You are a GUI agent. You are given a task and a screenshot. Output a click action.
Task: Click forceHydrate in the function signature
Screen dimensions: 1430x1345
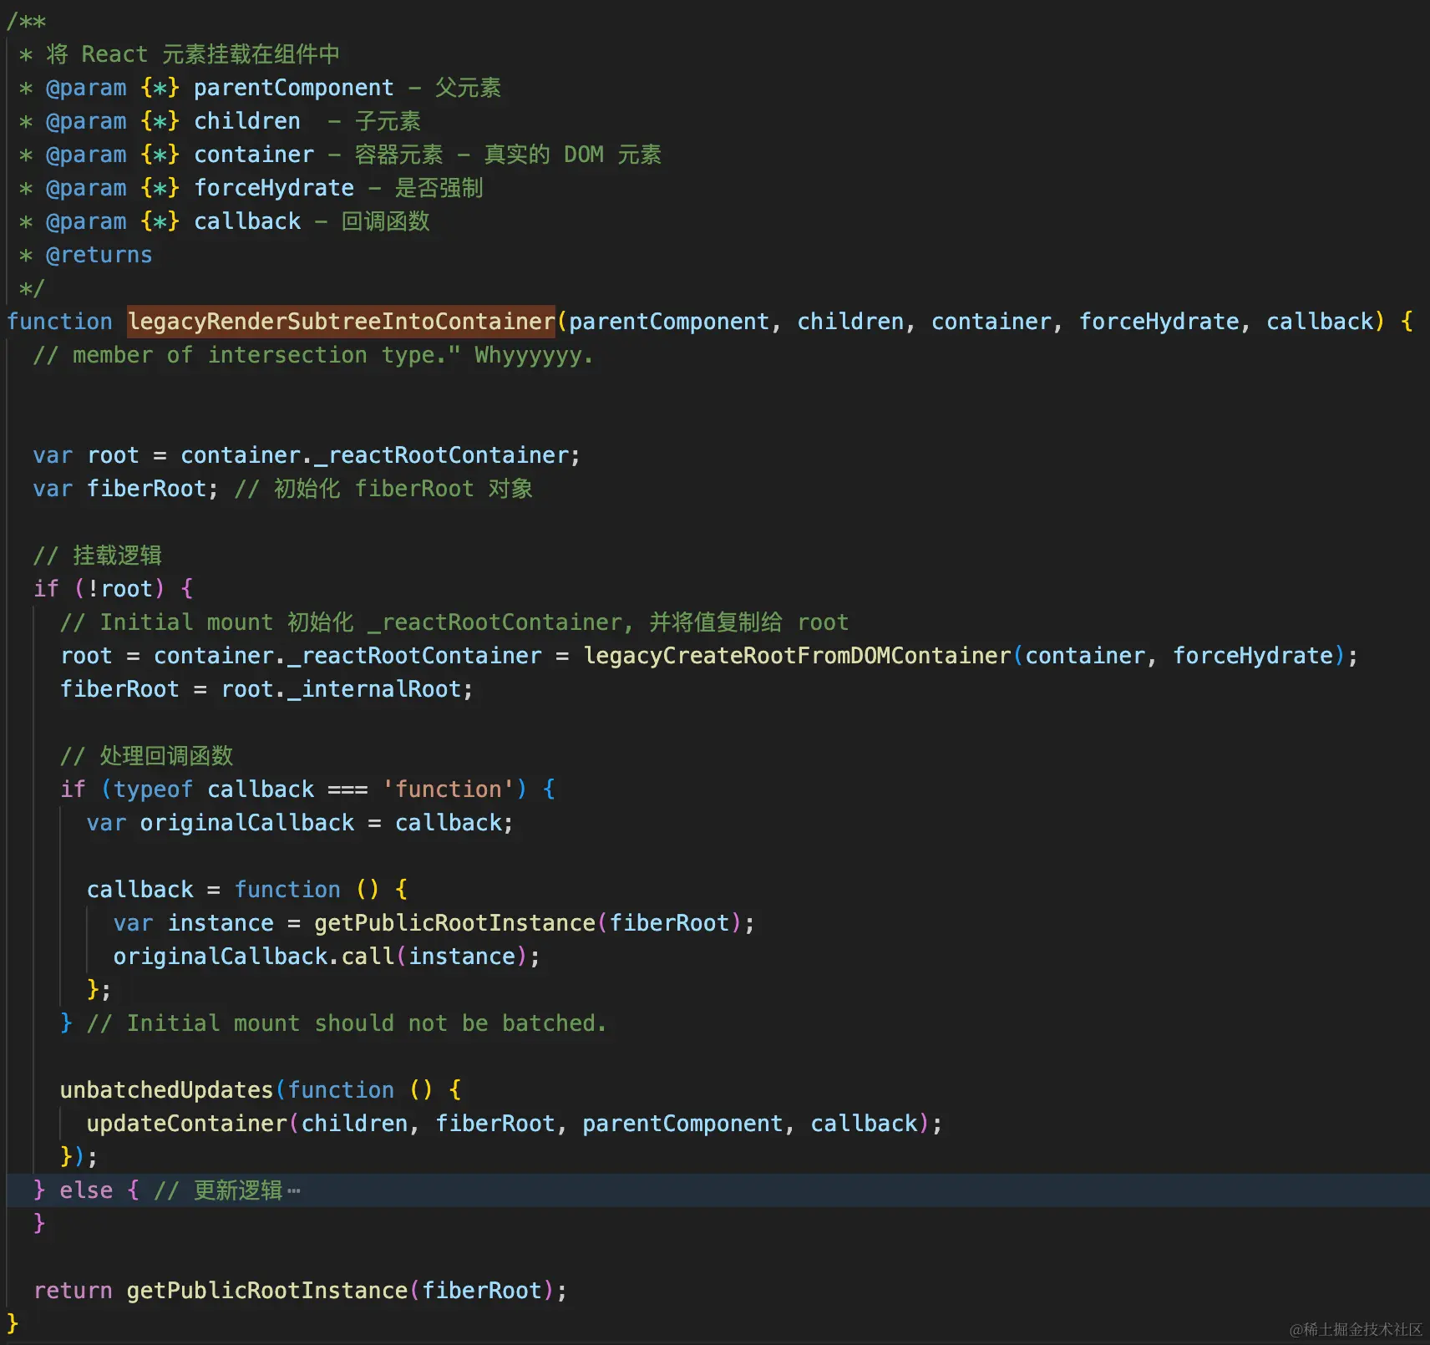[x=1159, y=322]
